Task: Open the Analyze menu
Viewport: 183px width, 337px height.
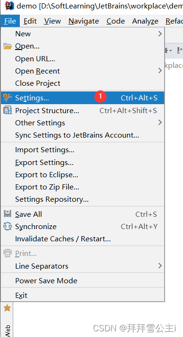Action: 145,21
